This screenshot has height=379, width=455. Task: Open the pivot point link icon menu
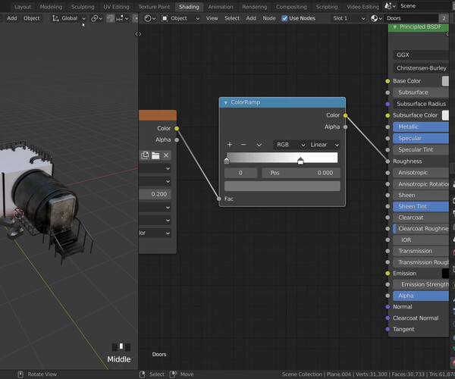click(96, 18)
